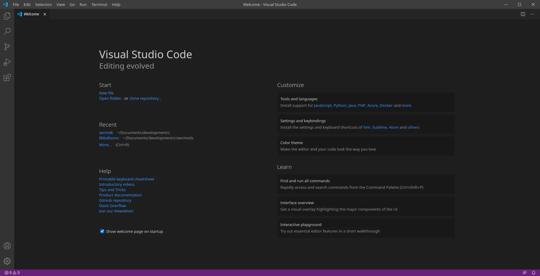Viewport: 540px width, 276px height.
Task: Click the clone repository... link
Action: click(145, 98)
